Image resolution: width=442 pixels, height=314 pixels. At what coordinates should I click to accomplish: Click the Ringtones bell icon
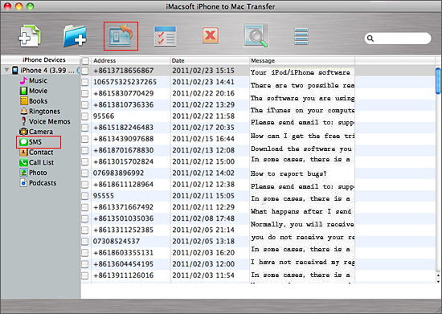[x=23, y=112]
